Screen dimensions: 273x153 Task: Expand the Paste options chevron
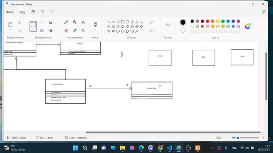point(10,30)
